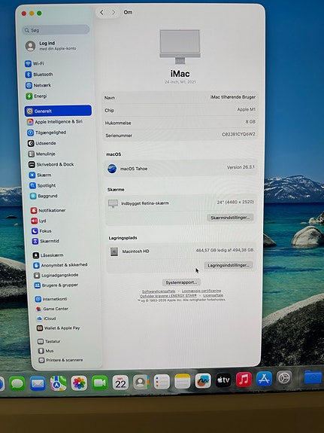Open Skærm settings in sidebar

(x=41, y=175)
